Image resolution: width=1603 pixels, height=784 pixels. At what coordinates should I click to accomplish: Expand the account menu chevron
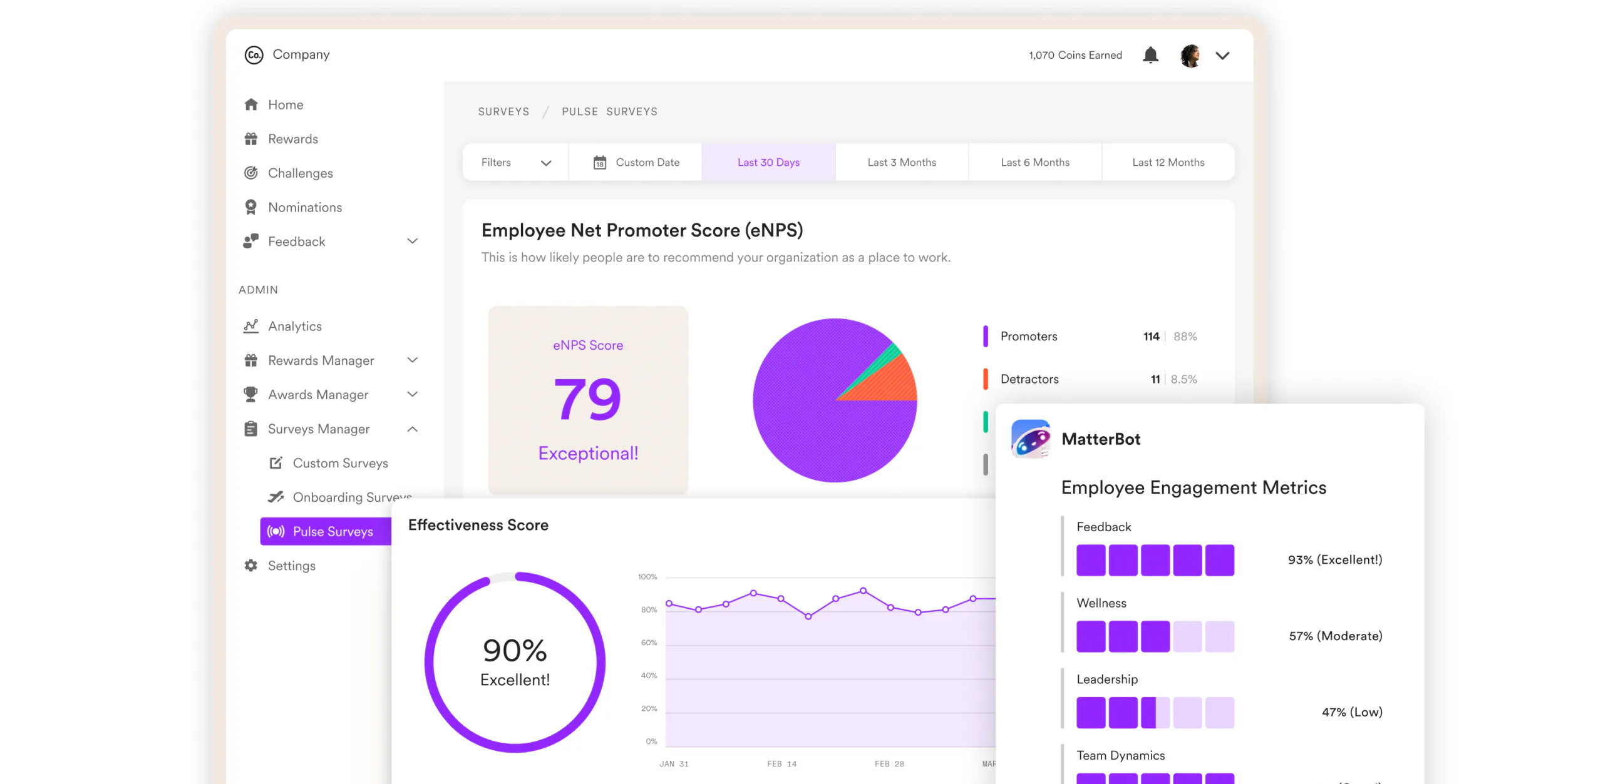[x=1222, y=56]
